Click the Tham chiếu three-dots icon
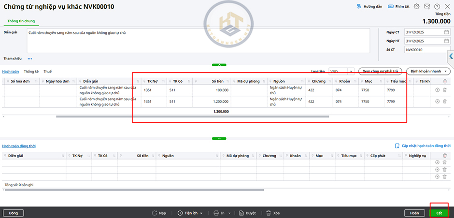This screenshot has height=218, width=454. point(30,58)
